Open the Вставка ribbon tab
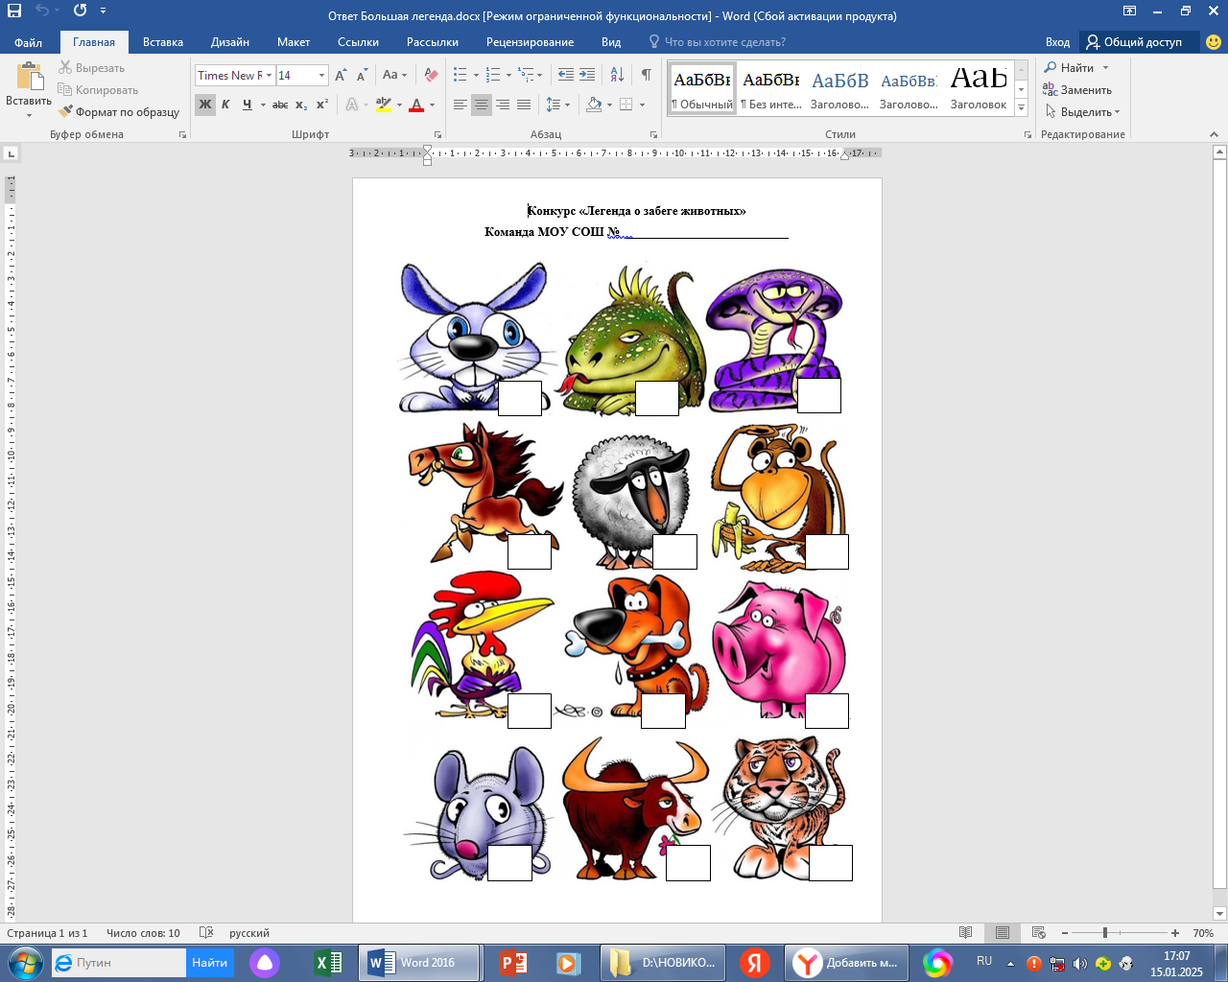The image size is (1228, 982). click(162, 42)
